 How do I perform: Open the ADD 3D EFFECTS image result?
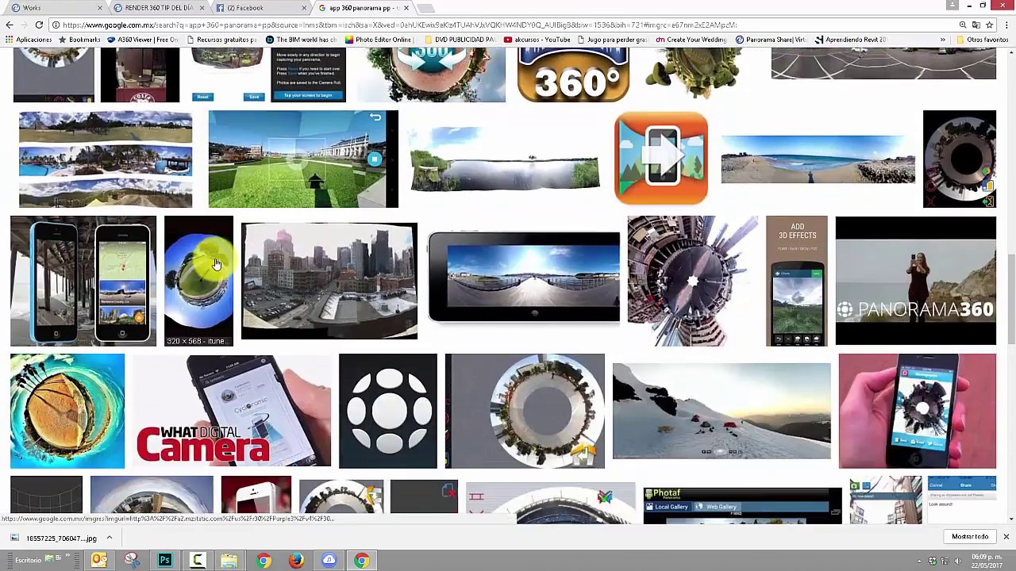(796, 281)
